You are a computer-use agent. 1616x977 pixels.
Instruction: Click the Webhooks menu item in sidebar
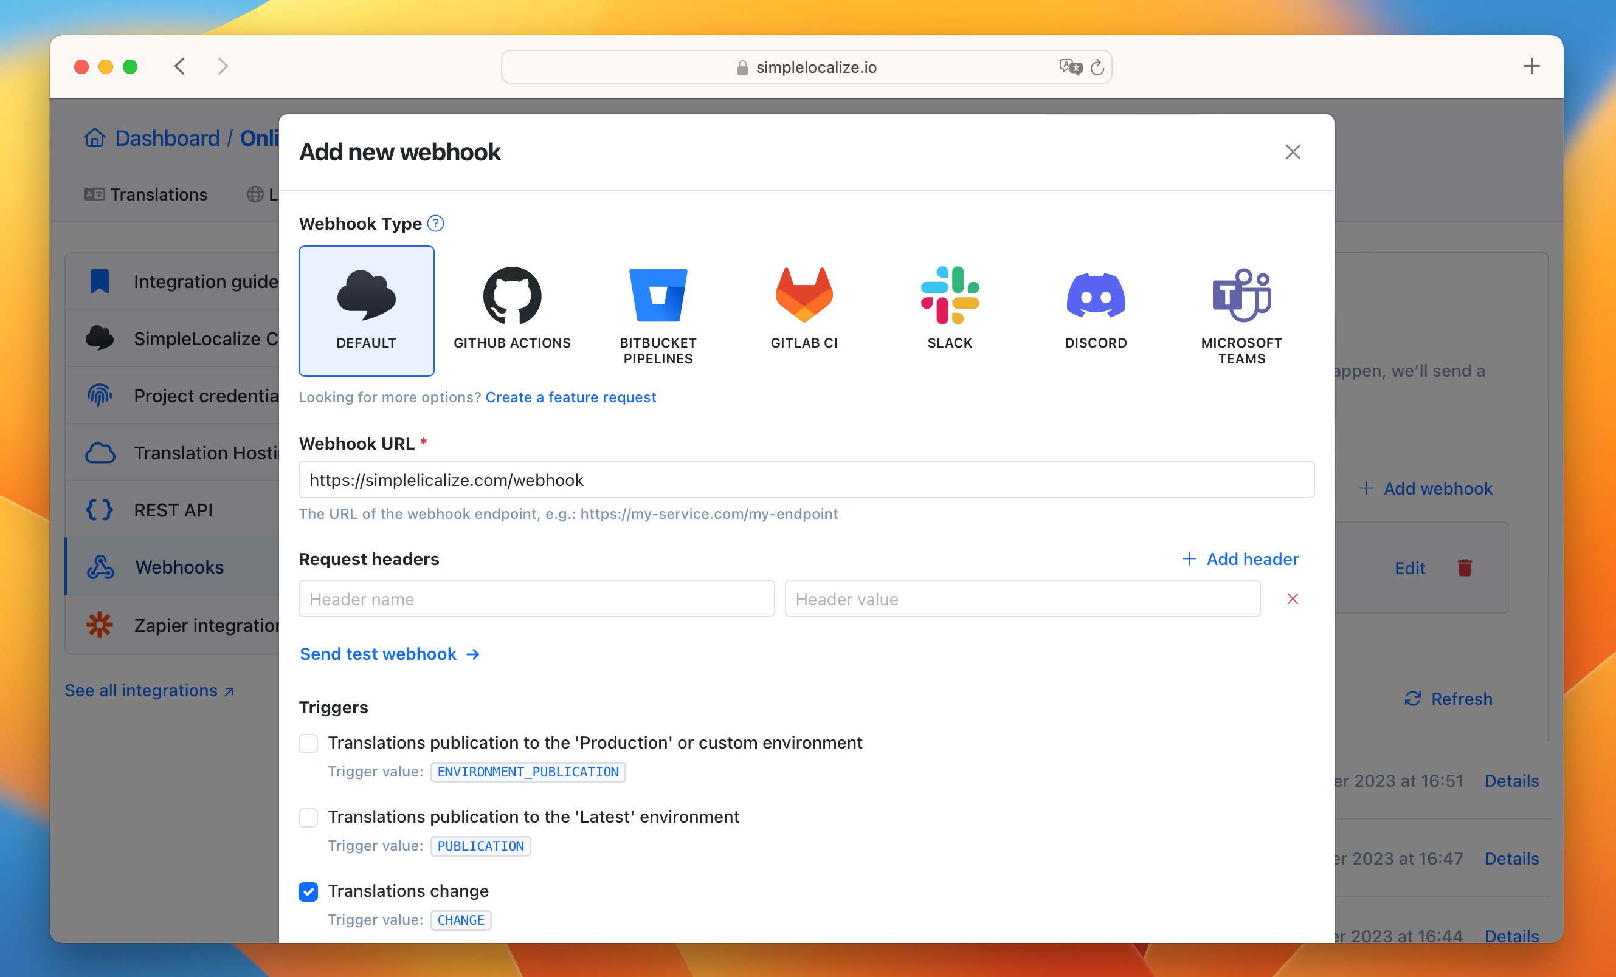(x=180, y=567)
